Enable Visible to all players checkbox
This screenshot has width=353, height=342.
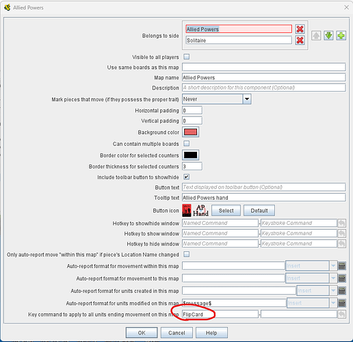(187, 57)
